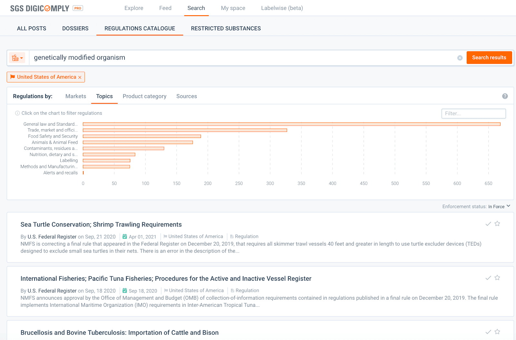Switch to the RESTRICTED SUBSTANCES tab
516x340 pixels.
[x=226, y=28]
